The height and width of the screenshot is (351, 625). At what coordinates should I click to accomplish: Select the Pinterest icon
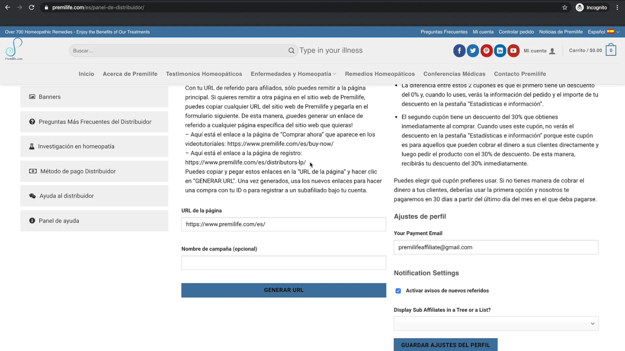coord(486,51)
